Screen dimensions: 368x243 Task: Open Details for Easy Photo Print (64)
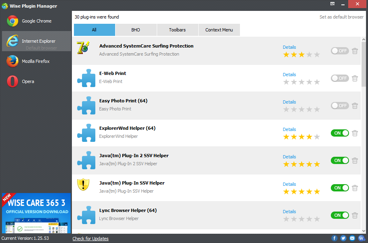click(289, 102)
